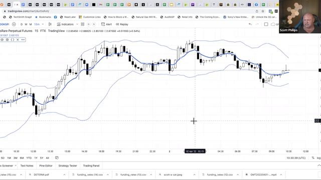
Task: Click the share page icon in address bar
Action: [257, 11]
